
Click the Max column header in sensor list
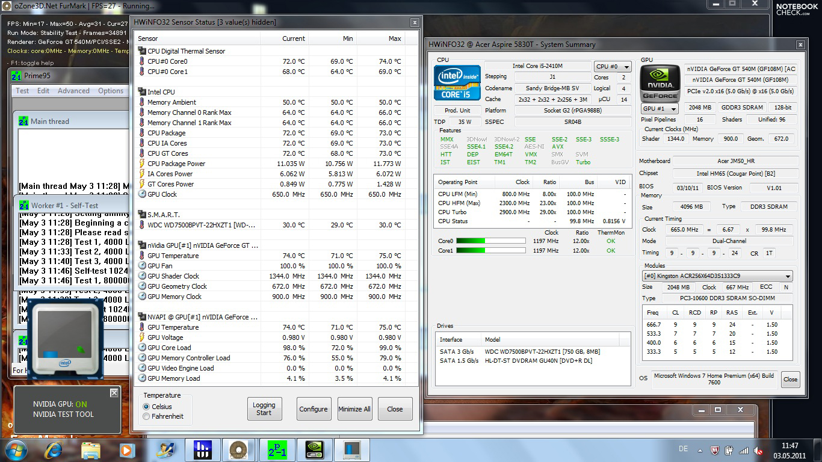[x=394, y=38]
